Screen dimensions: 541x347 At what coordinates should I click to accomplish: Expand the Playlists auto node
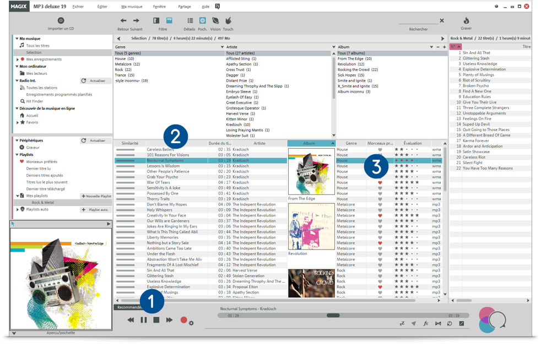[17, 209]
